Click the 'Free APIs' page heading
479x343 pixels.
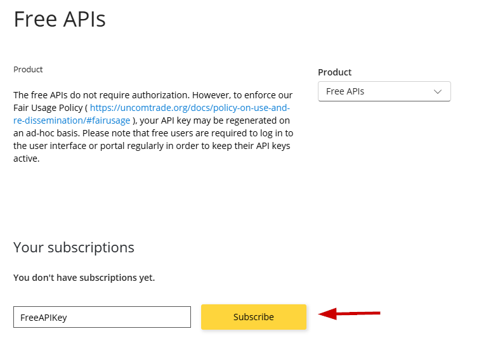point(60,20)
